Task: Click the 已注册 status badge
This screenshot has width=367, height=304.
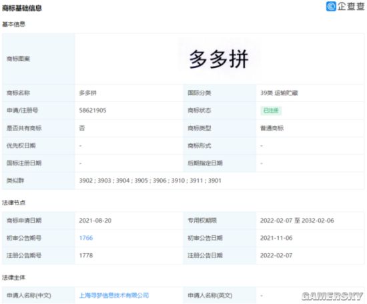Action: click(271, 111)
